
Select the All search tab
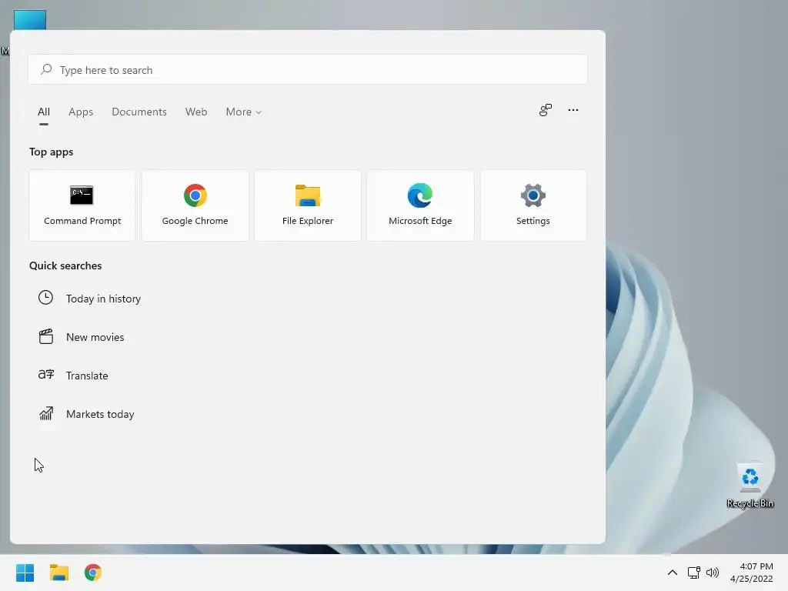click(x=44, y=112)
